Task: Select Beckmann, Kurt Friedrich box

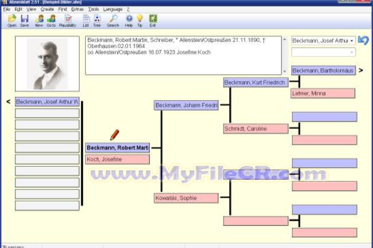Action: (256, 82)
